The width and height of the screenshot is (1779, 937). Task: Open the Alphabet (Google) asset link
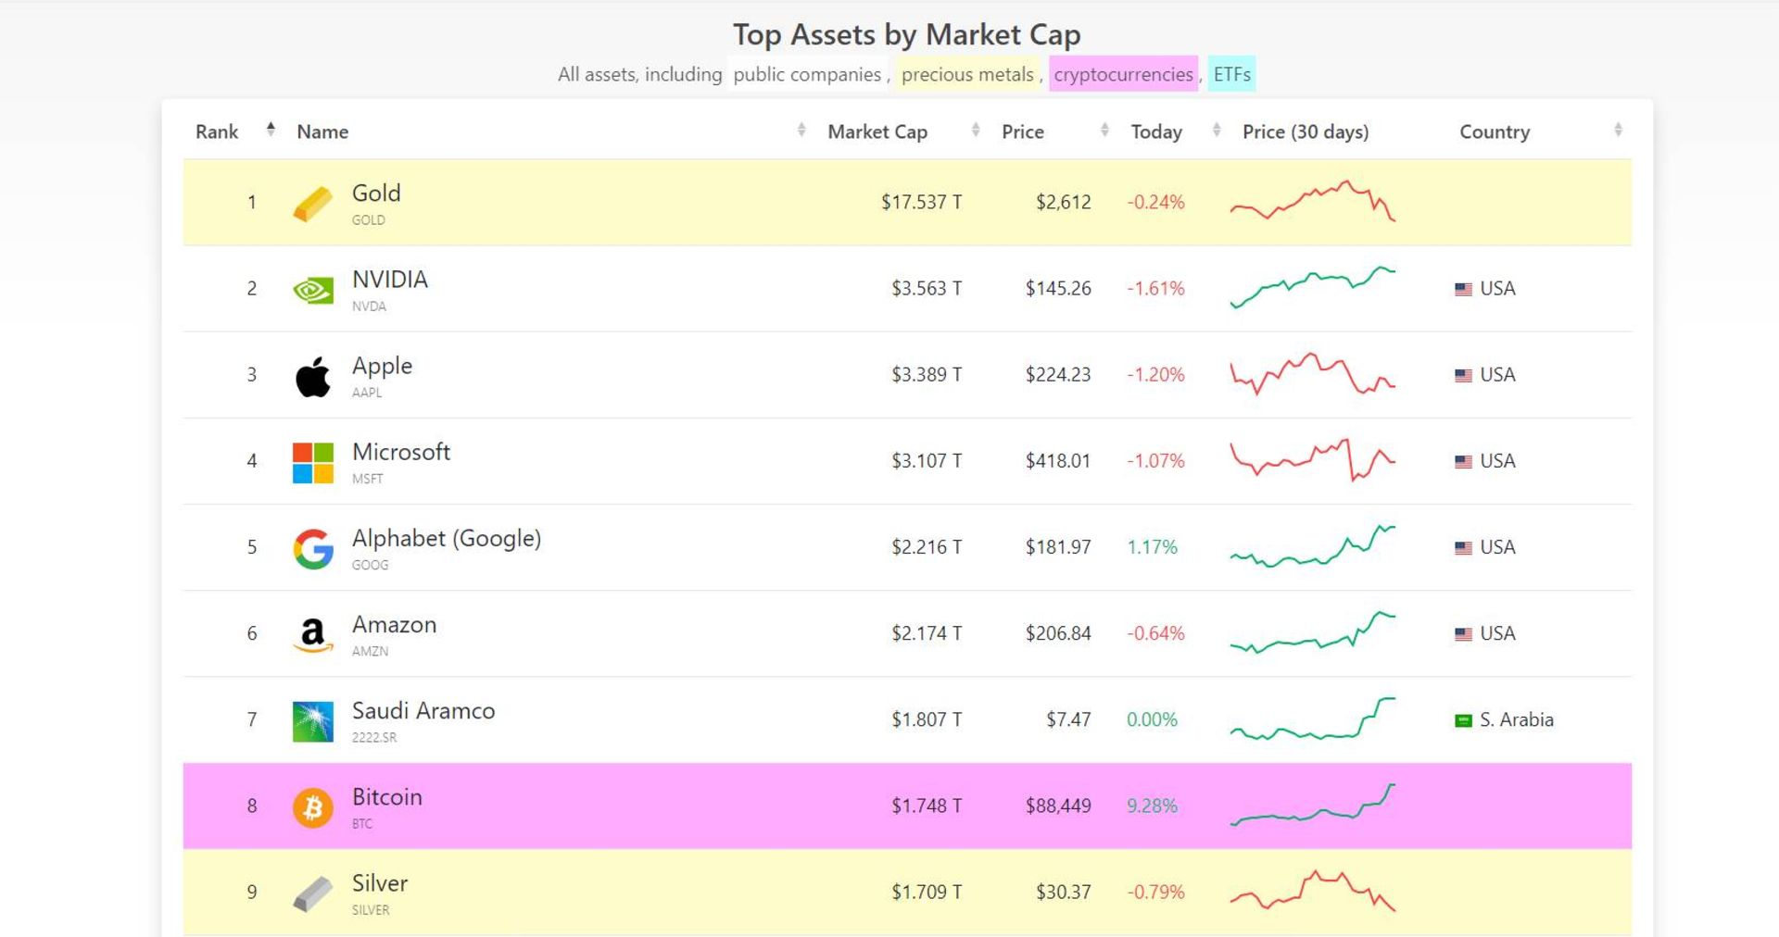coord(446,538)
